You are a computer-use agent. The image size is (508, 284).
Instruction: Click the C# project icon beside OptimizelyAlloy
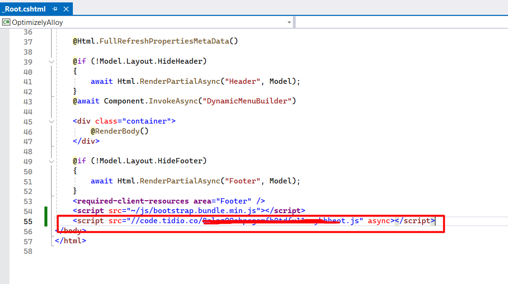(6, 23)
